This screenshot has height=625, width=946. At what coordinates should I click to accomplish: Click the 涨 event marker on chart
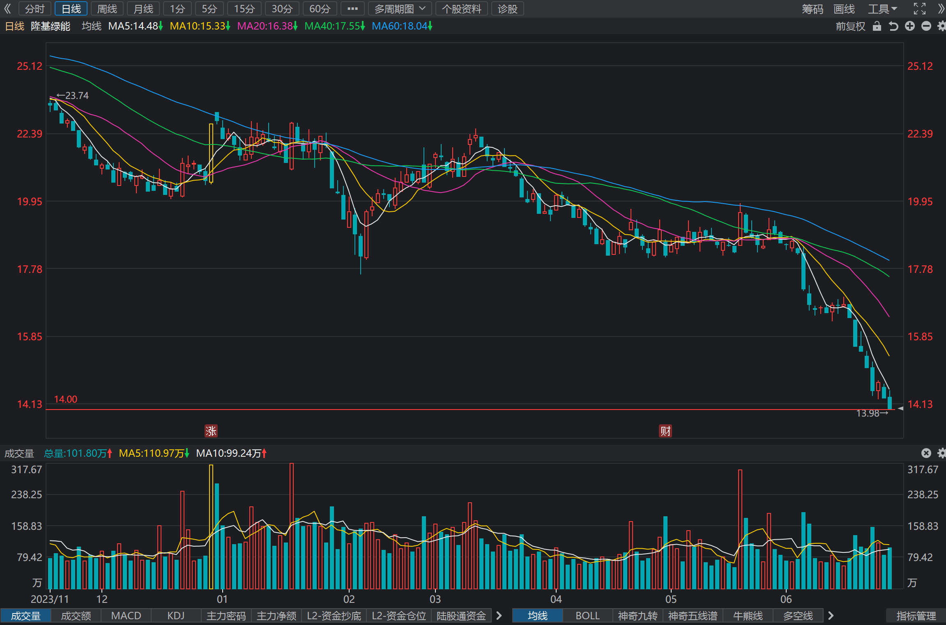click(x=211, y=430)
